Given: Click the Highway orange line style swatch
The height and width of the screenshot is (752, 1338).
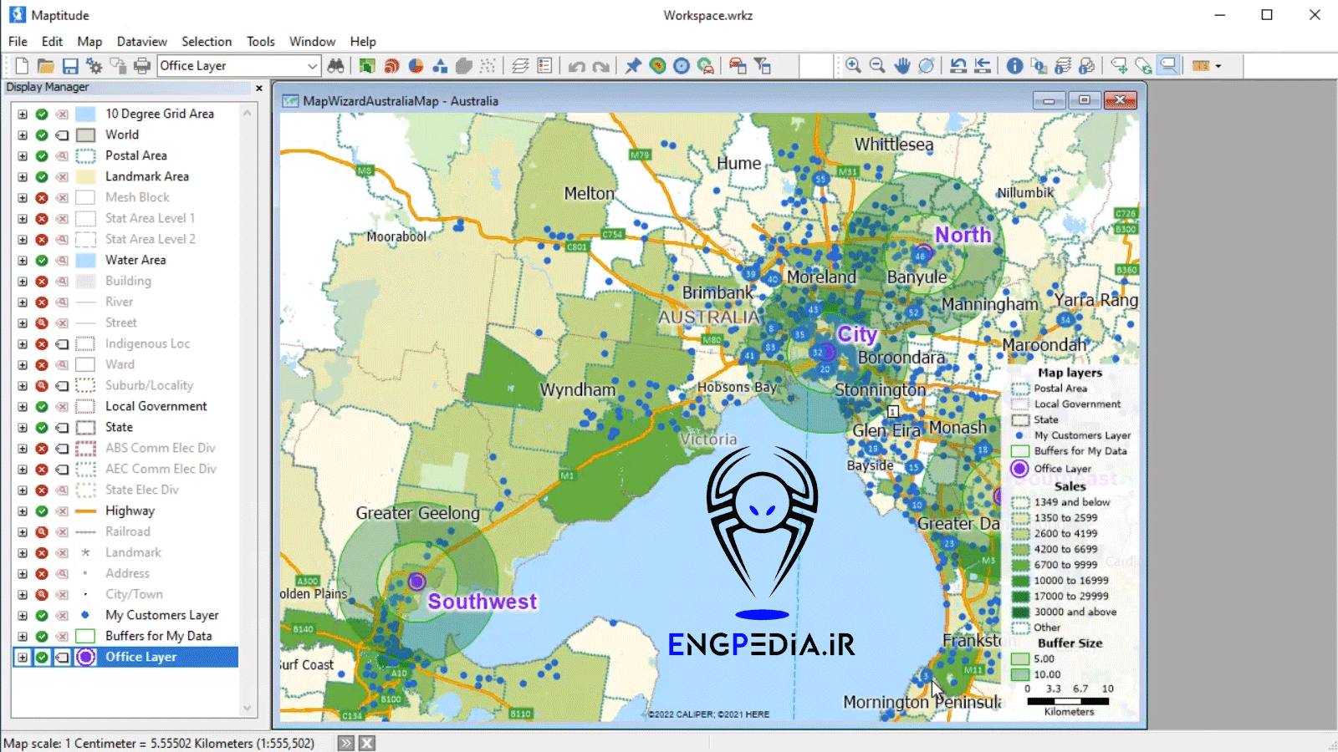Looking at the screenshot, I should 85,511.
